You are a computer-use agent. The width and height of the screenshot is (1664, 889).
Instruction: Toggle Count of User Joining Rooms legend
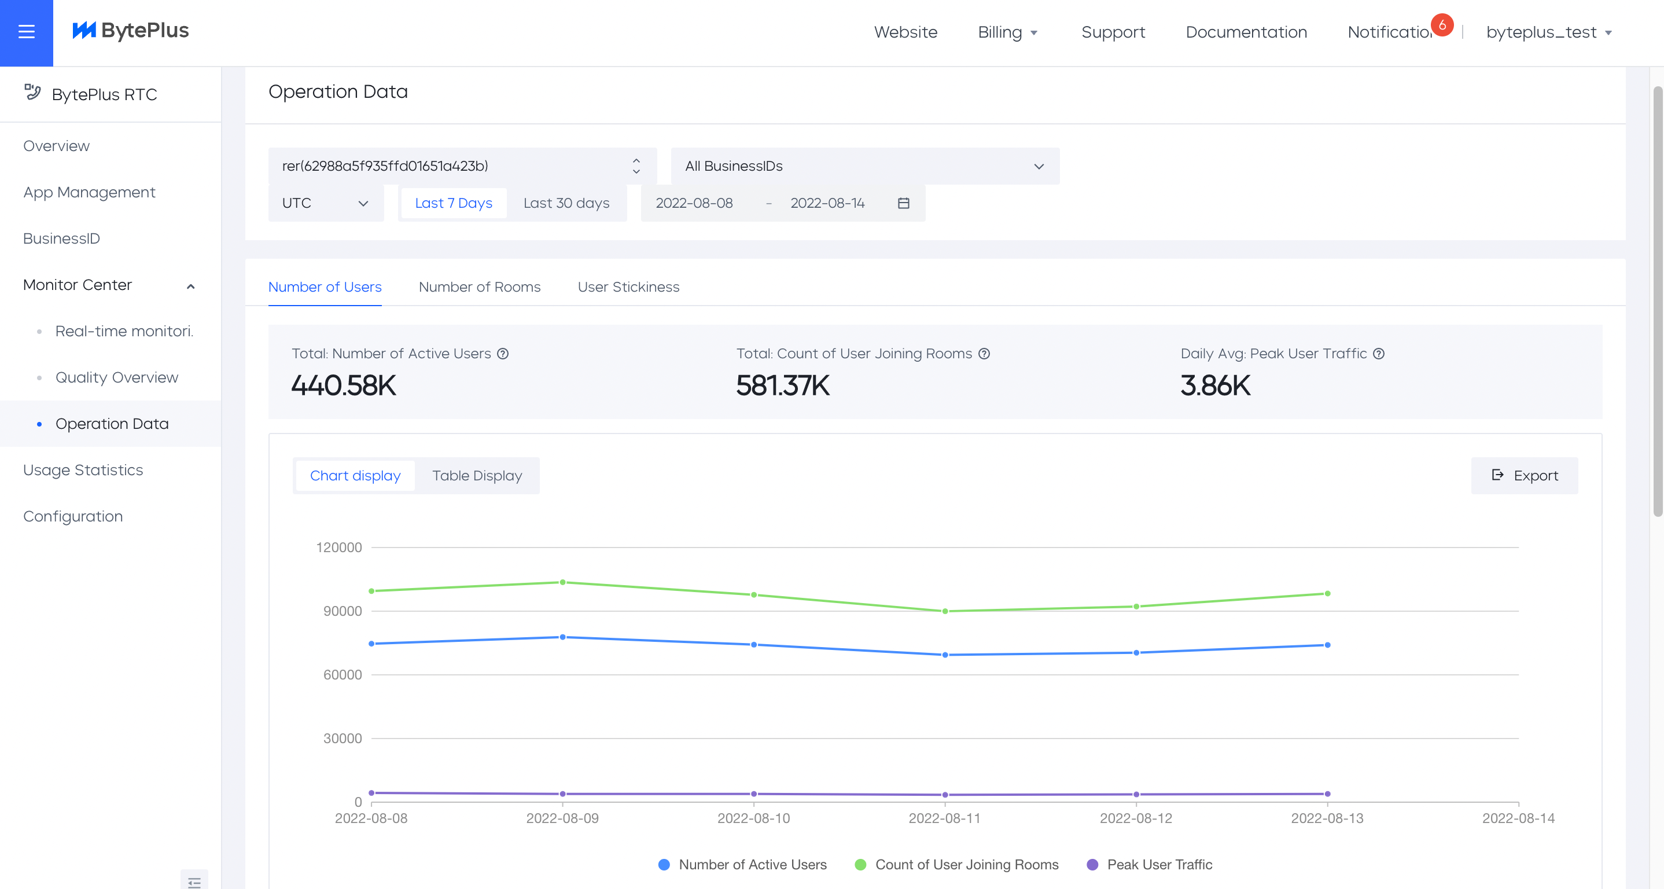(x=956, y=865)
